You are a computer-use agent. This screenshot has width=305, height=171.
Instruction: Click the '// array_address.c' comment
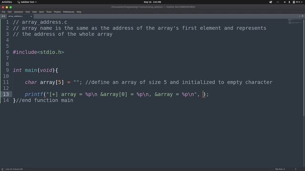click(x=40, y=22)
